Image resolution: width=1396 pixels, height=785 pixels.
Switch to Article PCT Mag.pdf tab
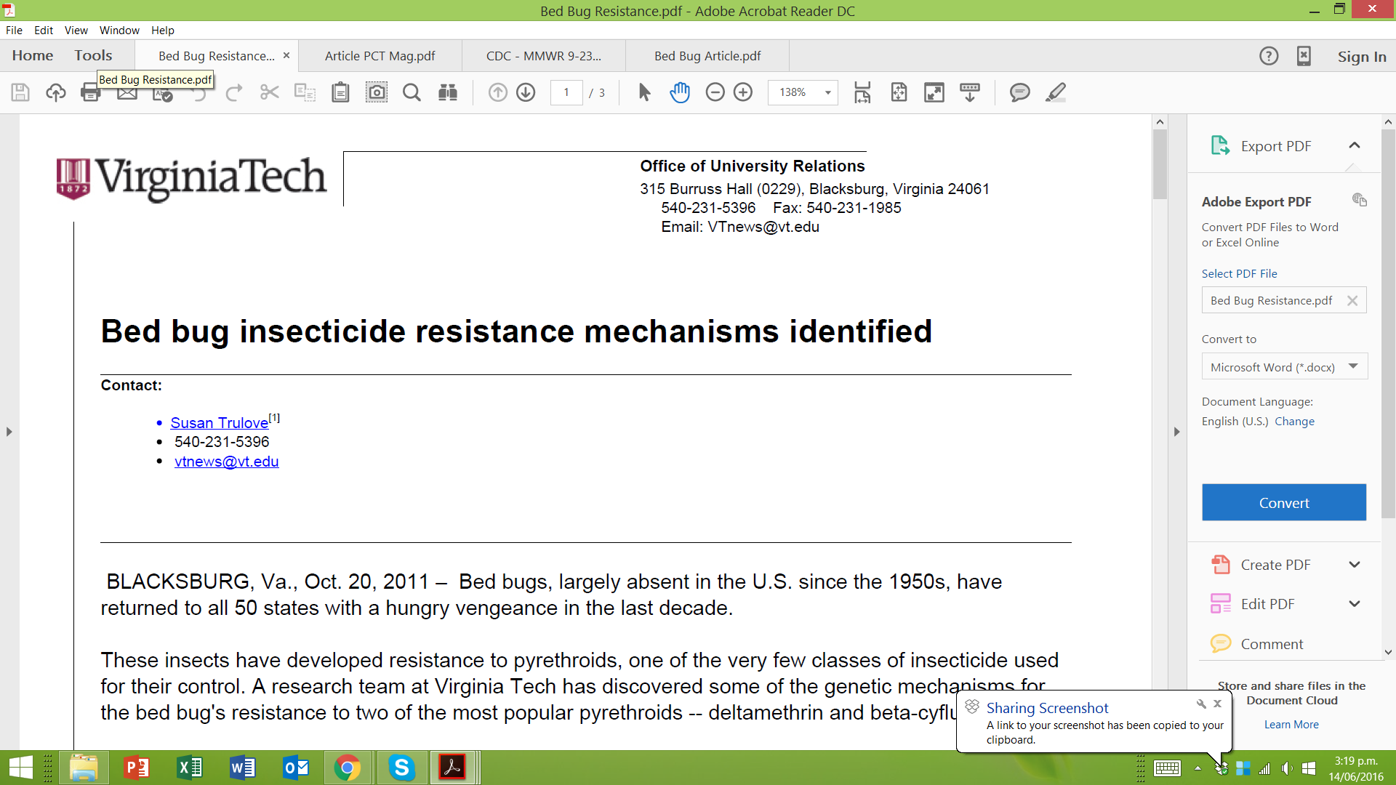click(x=380, y=56)
